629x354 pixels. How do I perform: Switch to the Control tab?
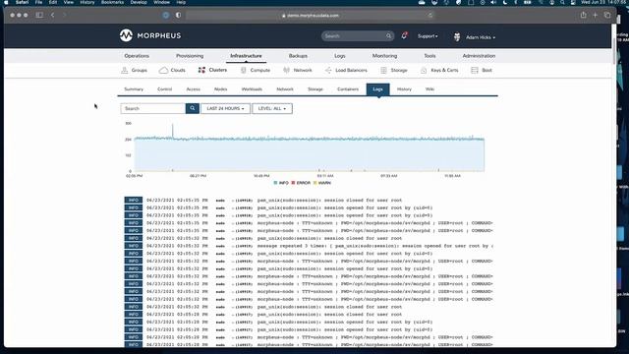coord(164,89)
